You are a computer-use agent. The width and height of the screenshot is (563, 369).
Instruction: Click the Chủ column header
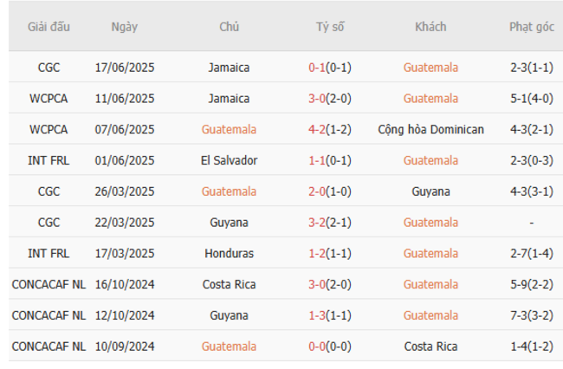pos(229,27)
